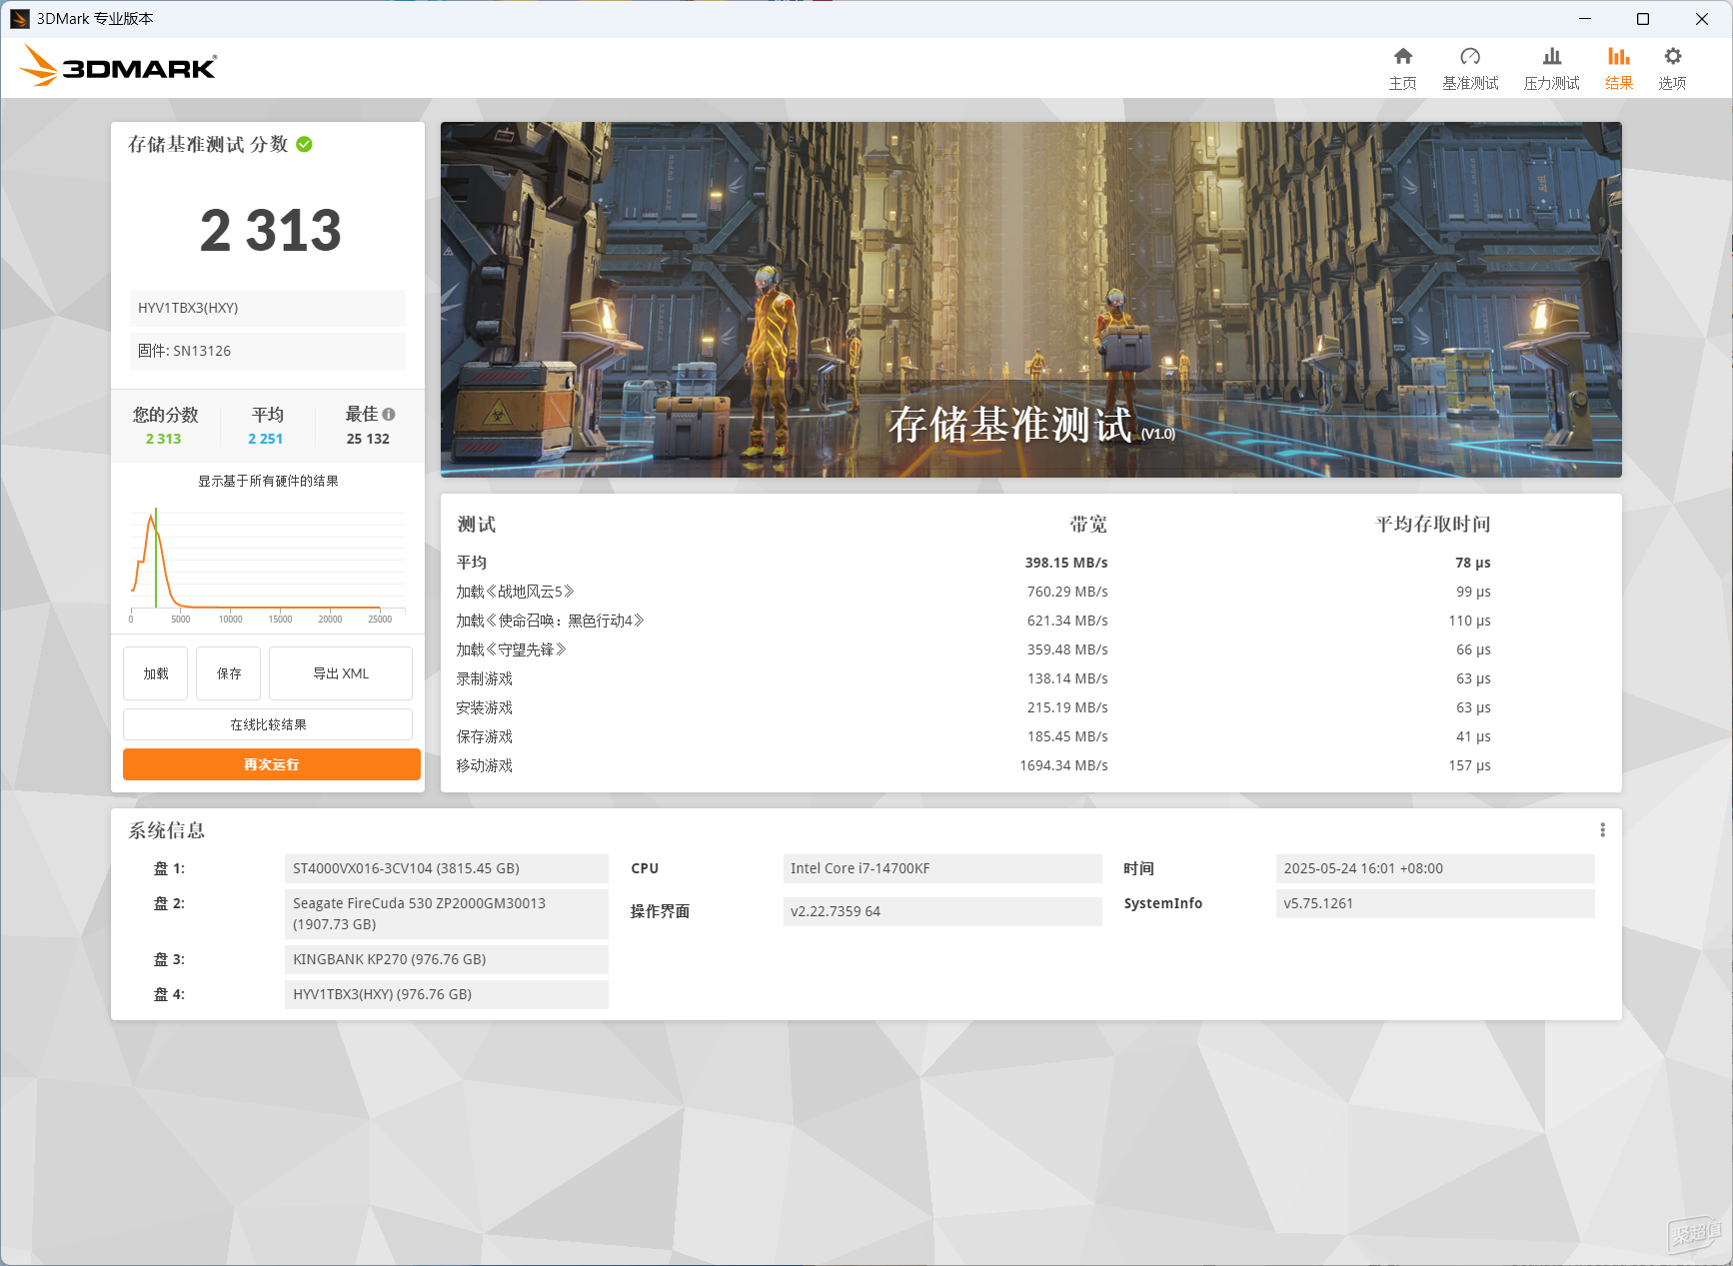Click the green validation checkmark next to score
Viewport: 1733px width, 1266px height.
(x=305, y=145)
